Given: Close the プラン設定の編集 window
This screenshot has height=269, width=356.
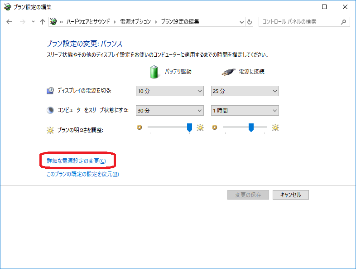Looking at the screenshot, I should tap(345, 7).
